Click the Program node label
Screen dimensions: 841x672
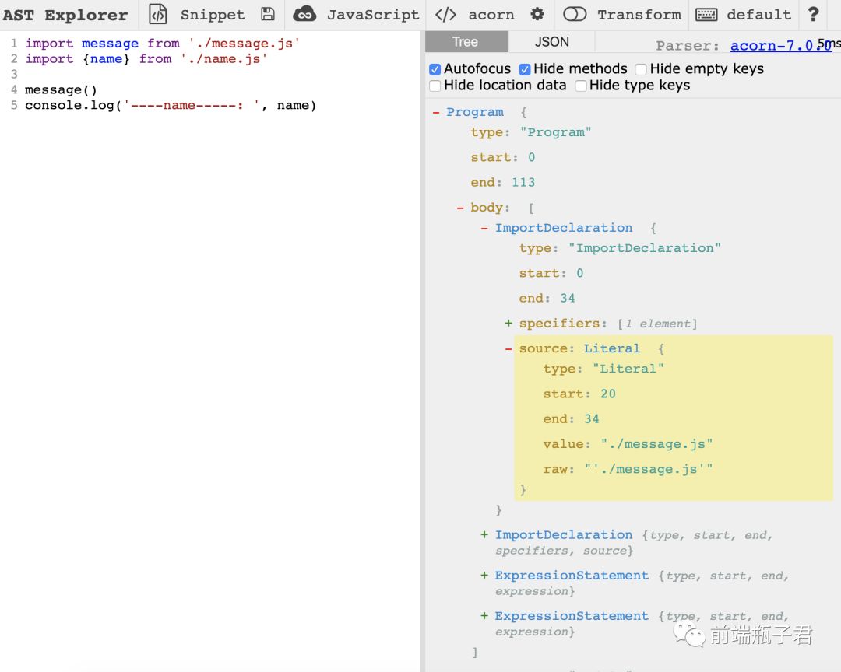click(x=475, y=112)
